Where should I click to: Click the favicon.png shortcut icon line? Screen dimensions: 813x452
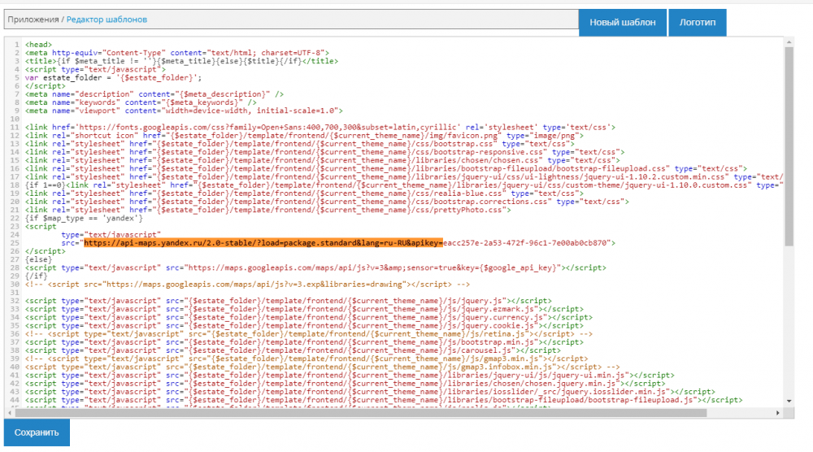pos(304,136)
